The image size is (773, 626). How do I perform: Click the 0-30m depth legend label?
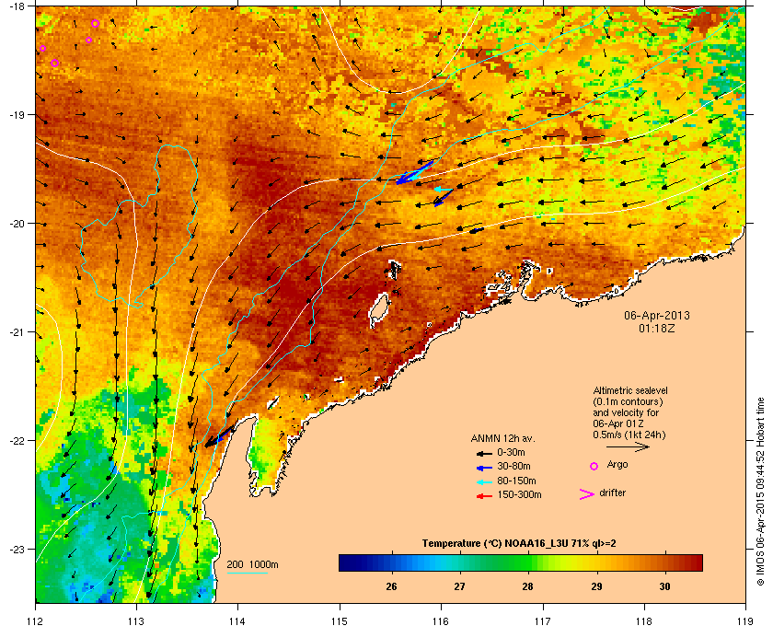click(x=512, y=452)
